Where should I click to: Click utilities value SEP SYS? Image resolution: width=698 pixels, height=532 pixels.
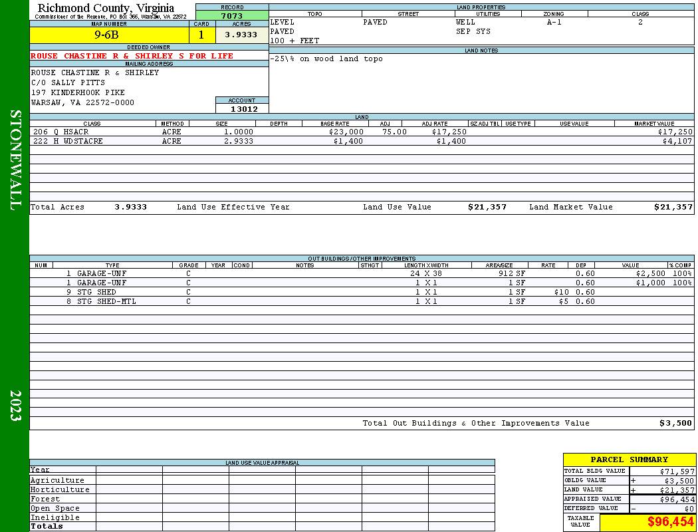473,32
